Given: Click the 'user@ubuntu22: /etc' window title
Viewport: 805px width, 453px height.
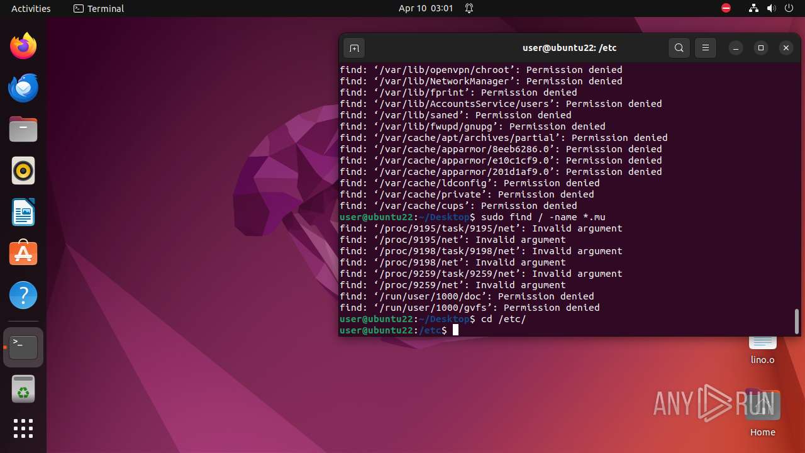Looking at the screenshot, I should point(570,48).
